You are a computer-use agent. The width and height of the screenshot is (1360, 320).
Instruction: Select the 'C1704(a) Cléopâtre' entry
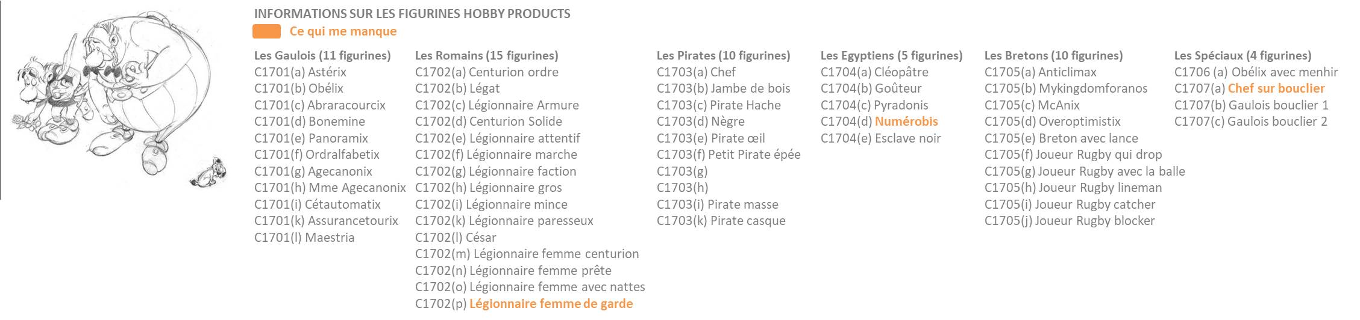[874, 72]
